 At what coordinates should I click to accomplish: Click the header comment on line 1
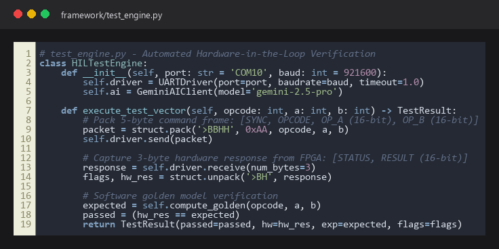click(207, 53)
